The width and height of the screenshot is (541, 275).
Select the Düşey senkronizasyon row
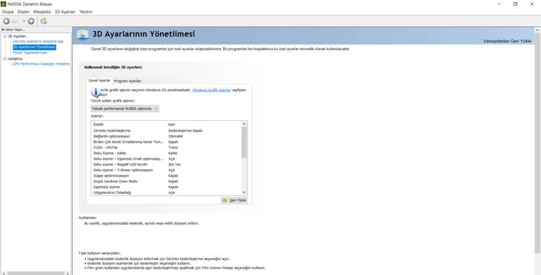[x=166, y=176]
